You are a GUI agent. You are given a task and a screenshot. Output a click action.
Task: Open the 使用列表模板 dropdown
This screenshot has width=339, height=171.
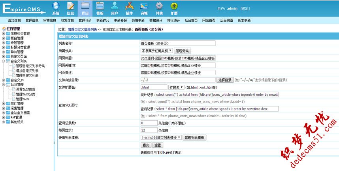point(161,138)
